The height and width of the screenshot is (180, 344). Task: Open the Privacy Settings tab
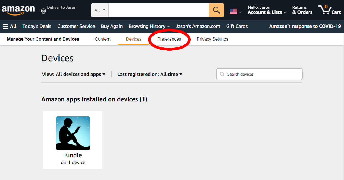pyautogui.click(x=212, y=39)
